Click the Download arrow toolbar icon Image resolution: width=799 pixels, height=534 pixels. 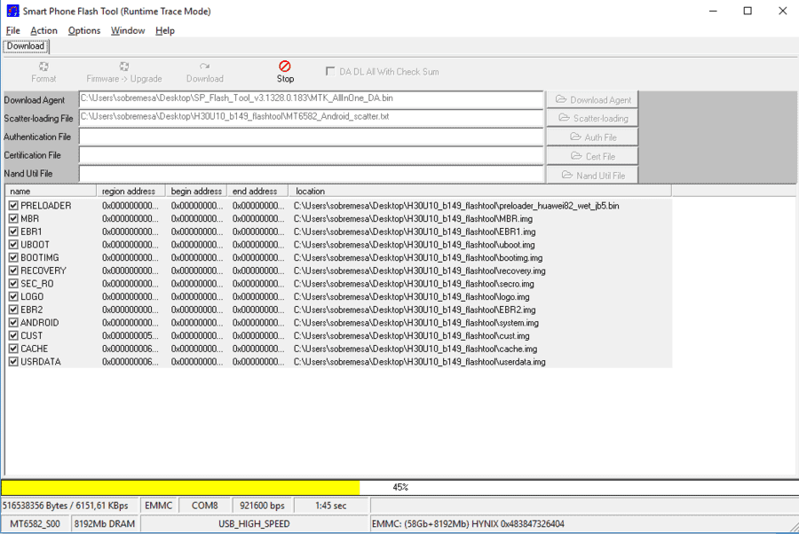[x=204, y=67]
